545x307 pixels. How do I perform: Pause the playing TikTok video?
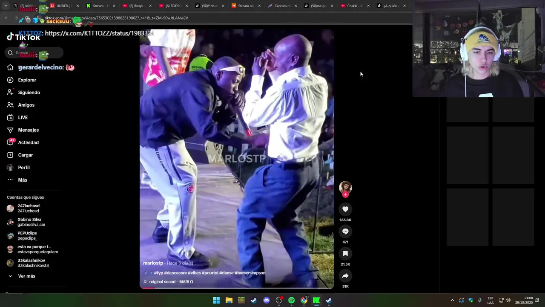[237, 158]
